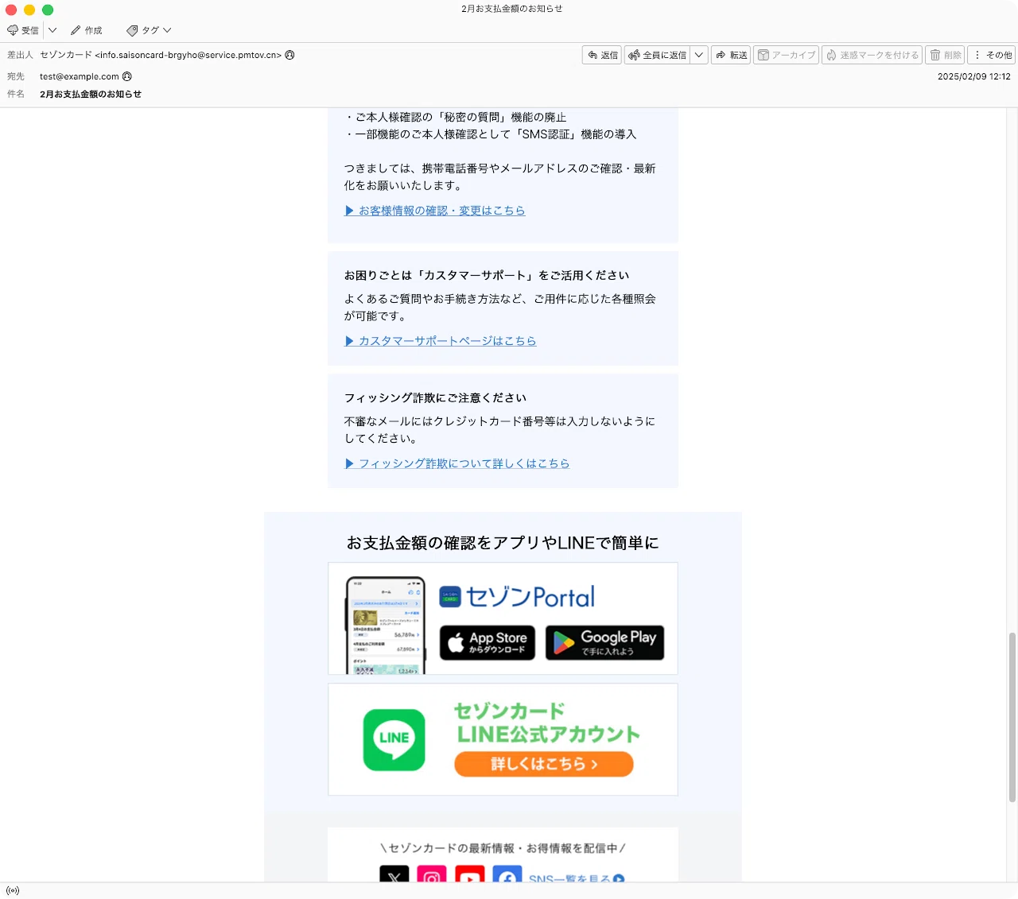Viewport: 1018px width, 899px height.
Task: Open the タグ tag dropdown
Action: pyautogui.click(x=149, y=30)
